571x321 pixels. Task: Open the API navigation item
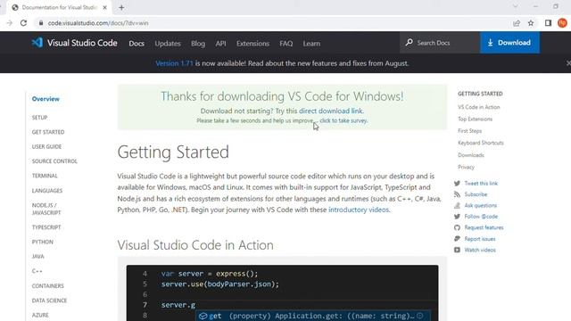pos(220,44)
